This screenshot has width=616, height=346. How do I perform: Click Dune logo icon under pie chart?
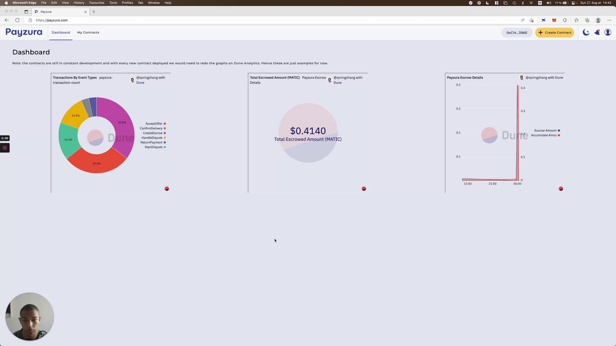(167, 189)
